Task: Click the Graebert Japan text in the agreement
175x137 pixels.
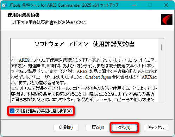Action: point(98,77)
